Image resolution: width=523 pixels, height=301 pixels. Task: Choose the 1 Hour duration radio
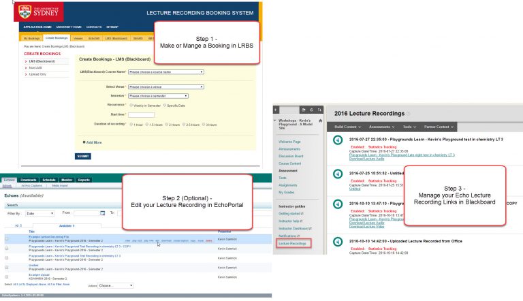(x=131, y=124)
